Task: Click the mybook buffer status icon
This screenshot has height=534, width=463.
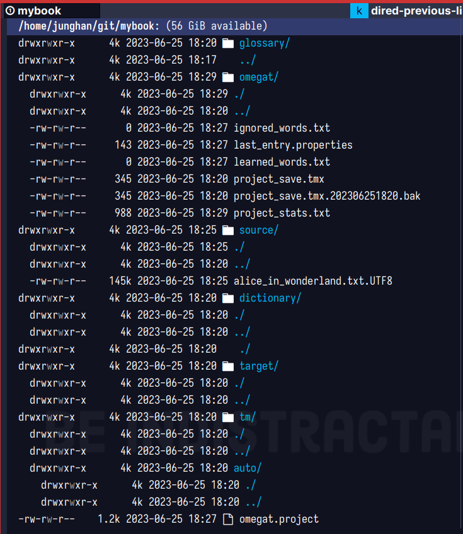Action: [x=9, y=11]
